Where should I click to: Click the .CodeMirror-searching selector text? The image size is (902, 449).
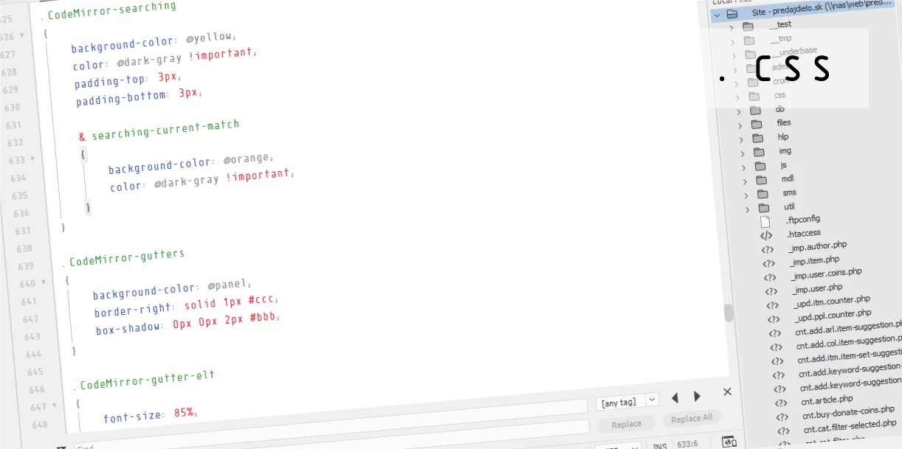coord(109,10)
